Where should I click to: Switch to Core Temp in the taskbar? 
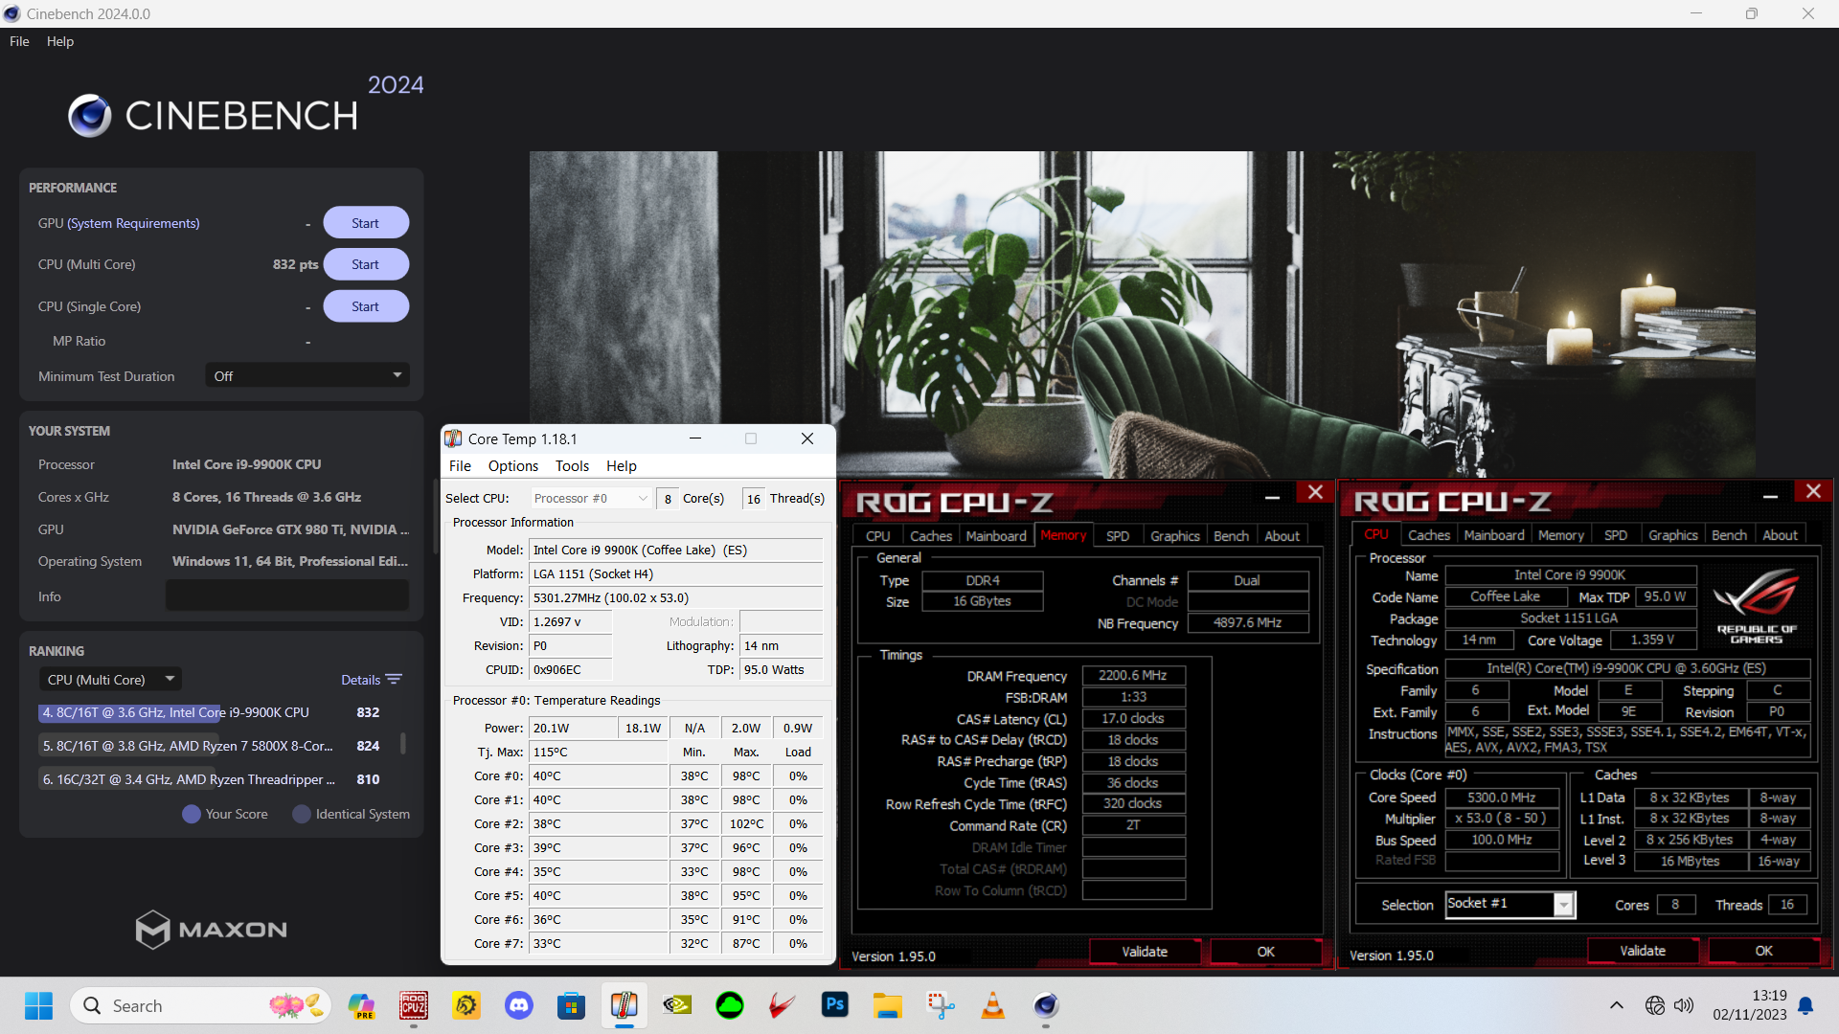point(624,1005)
